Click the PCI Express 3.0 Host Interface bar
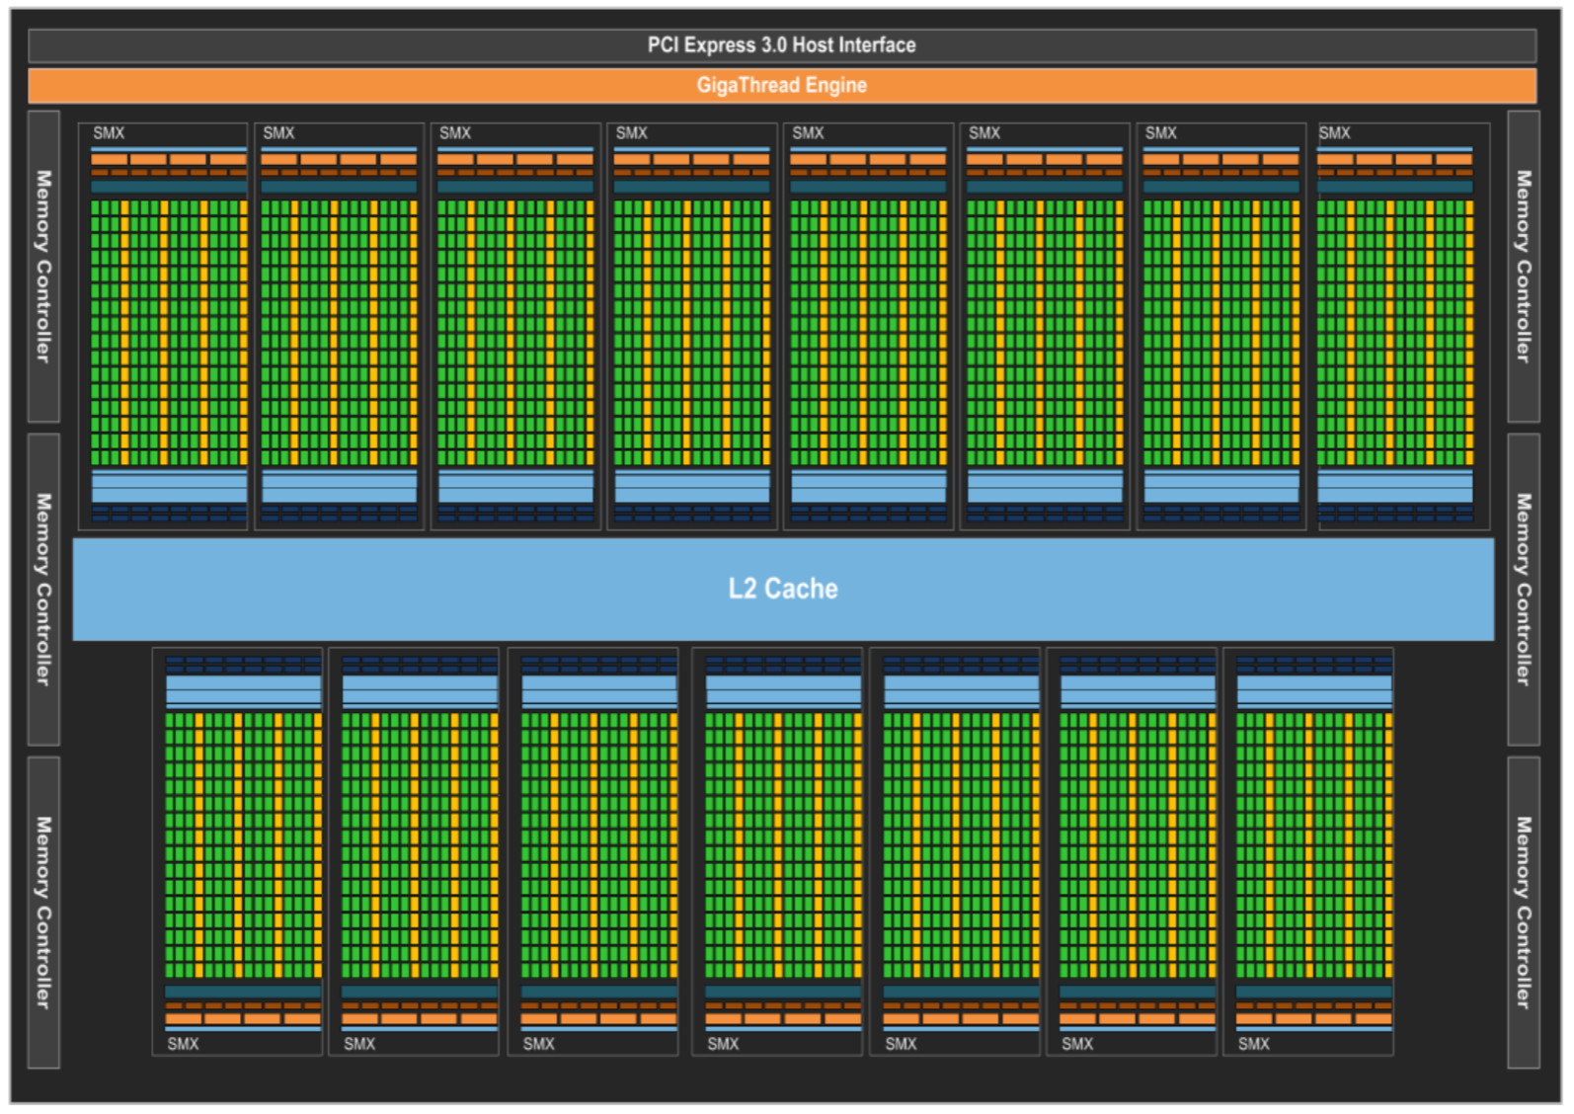The width and height of the screenshot is (1574, 1114). [x=782, y=45]
